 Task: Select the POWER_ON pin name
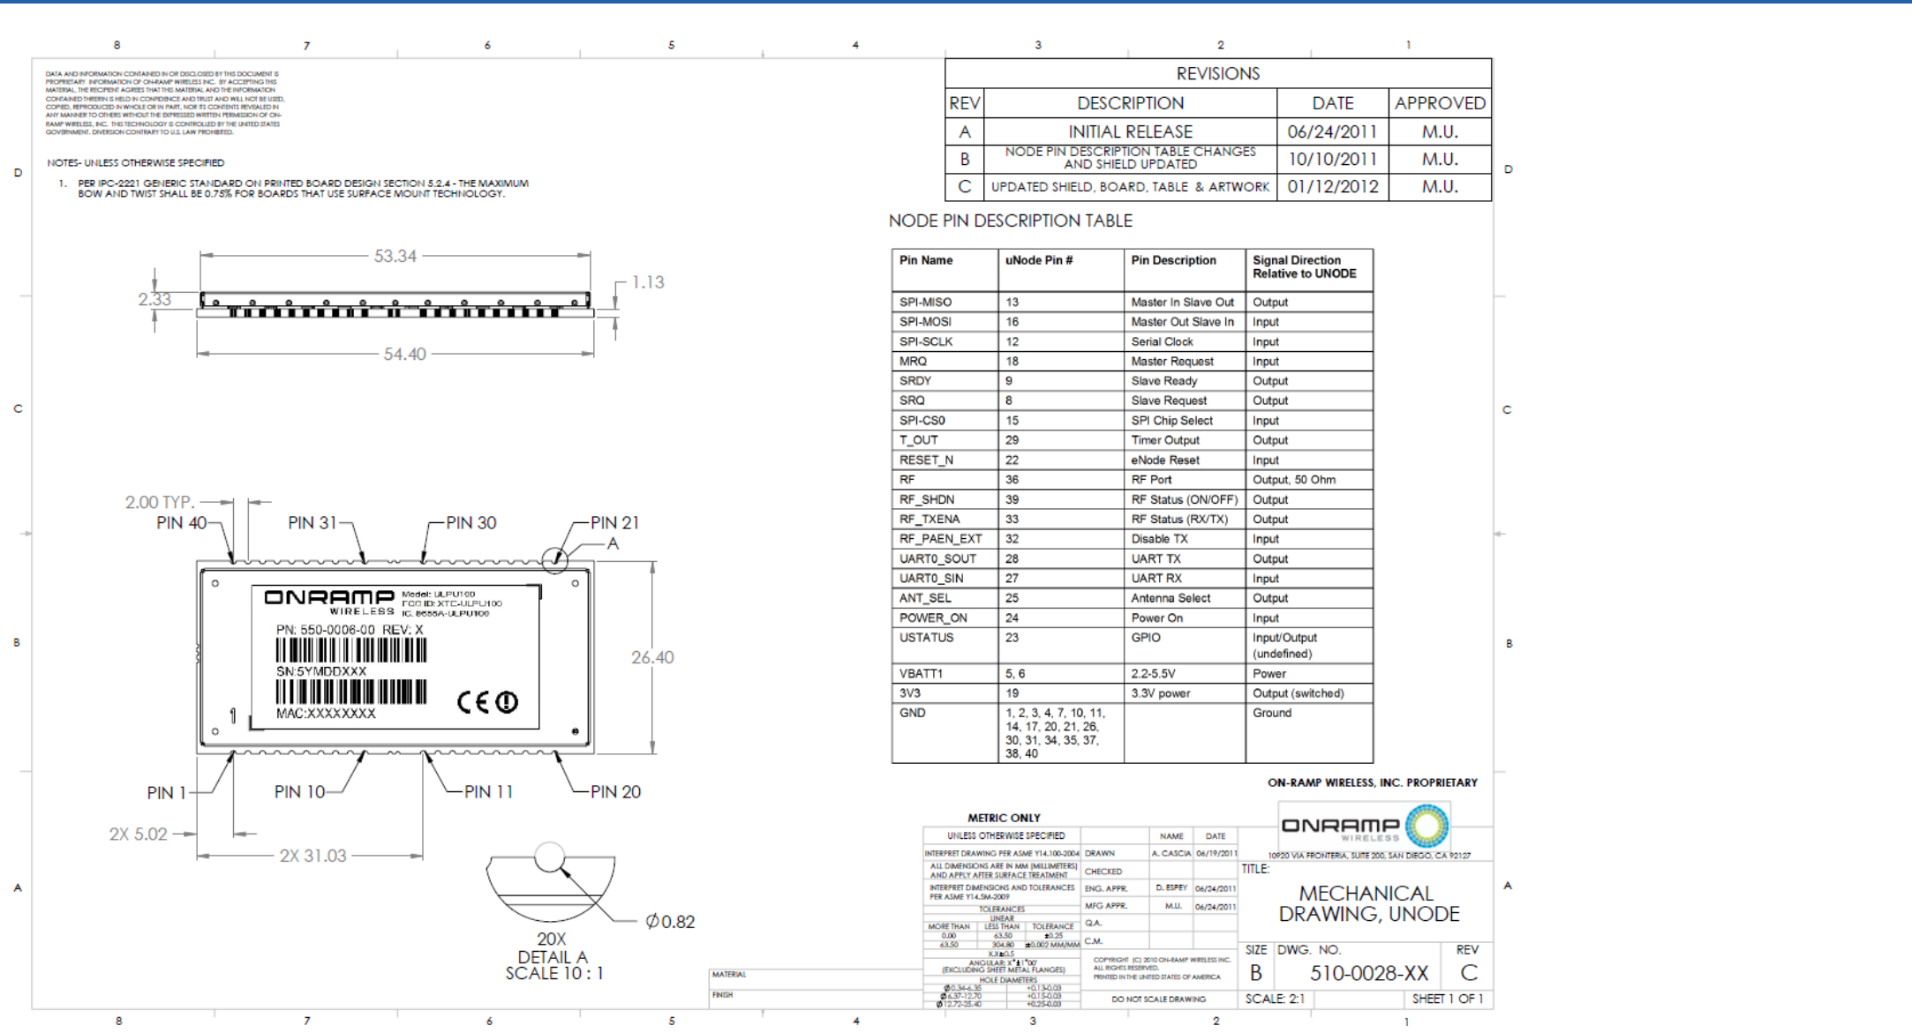click(x=932, y=618)
